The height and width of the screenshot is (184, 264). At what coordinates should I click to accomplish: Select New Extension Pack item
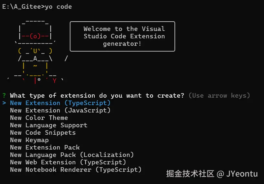[45, 148]
